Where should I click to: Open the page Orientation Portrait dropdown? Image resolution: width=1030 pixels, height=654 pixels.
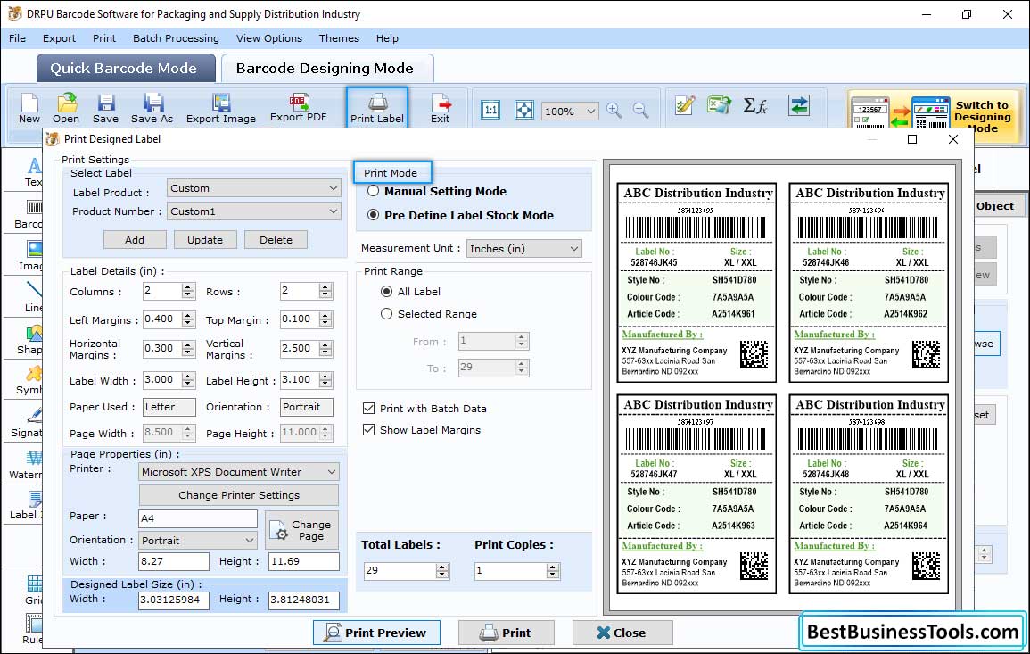click(198, 541)
